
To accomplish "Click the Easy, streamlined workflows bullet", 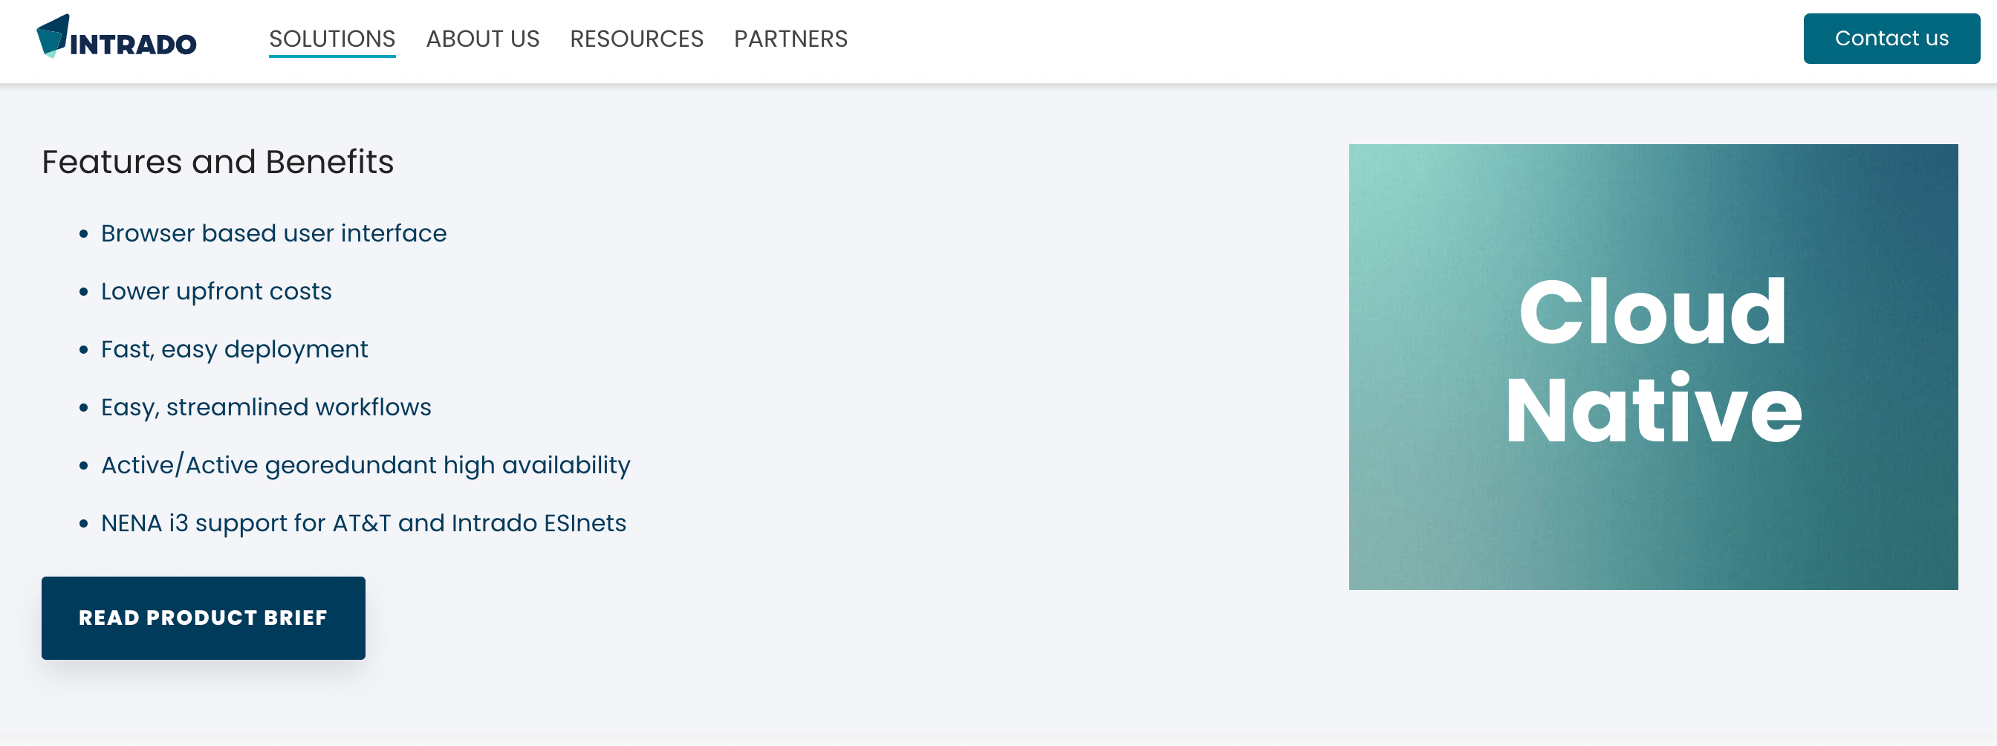I will pyautogui.click(x=266, y=406).
